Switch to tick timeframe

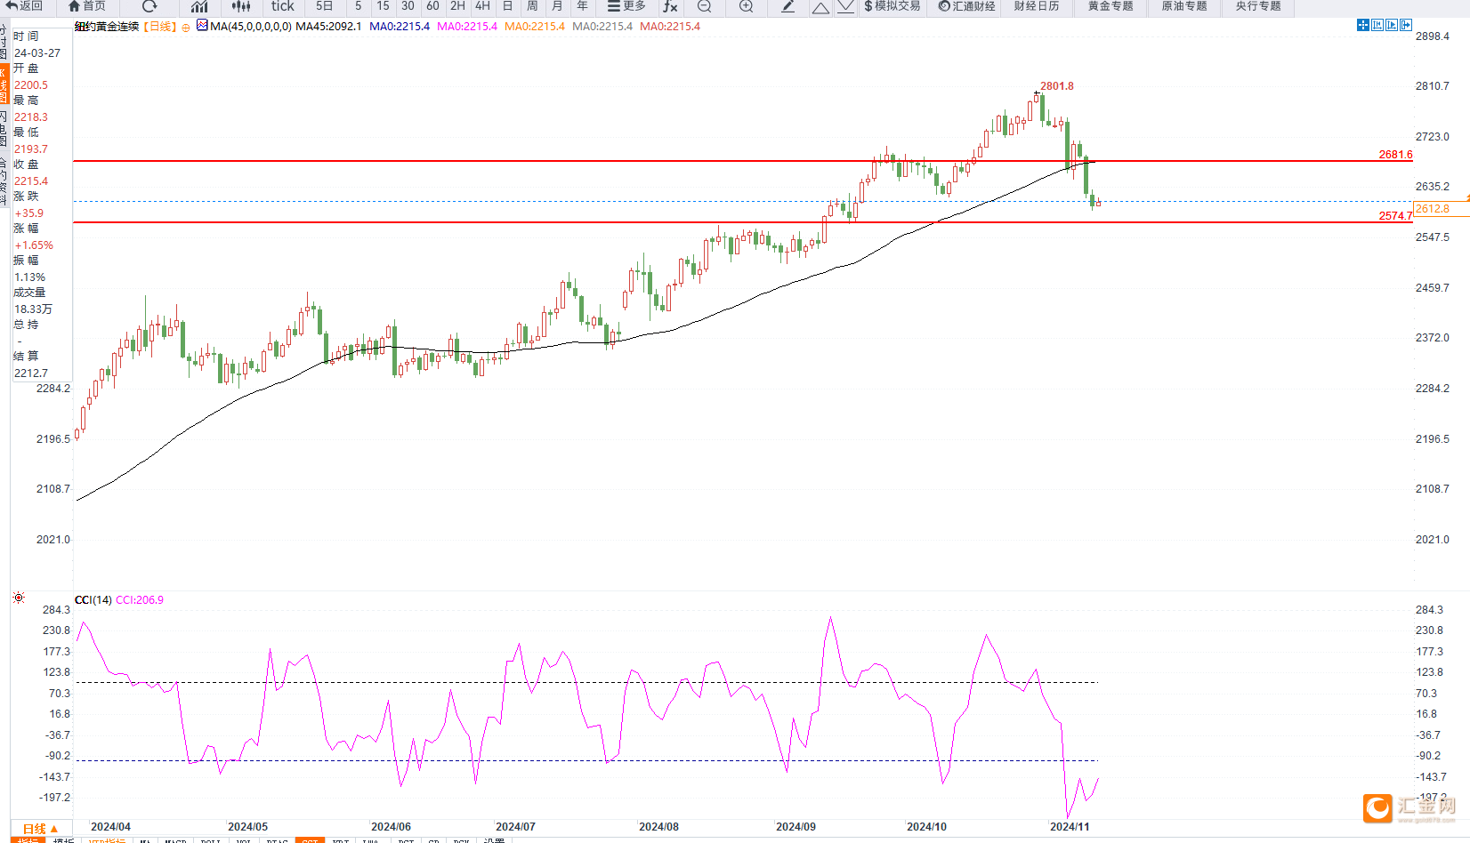[283, 6]
